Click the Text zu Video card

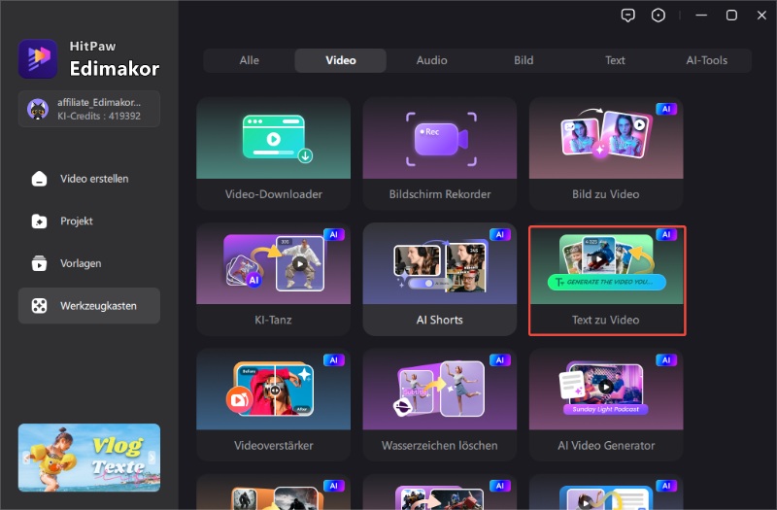[x=605, y=280]
